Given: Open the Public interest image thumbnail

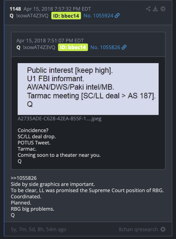Looking at the screenshot, I should [x=88, y=89].
